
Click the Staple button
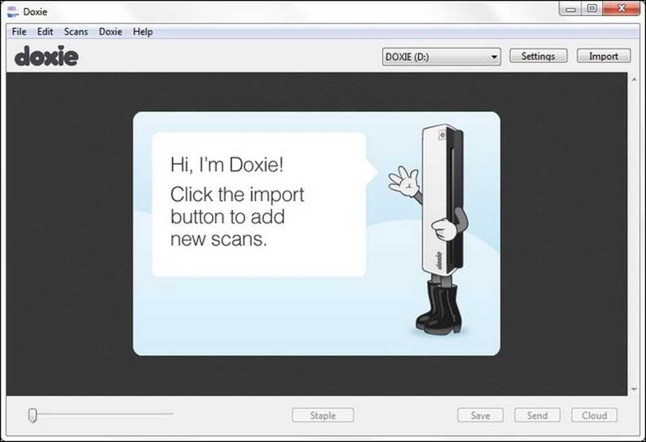[322, 416]
